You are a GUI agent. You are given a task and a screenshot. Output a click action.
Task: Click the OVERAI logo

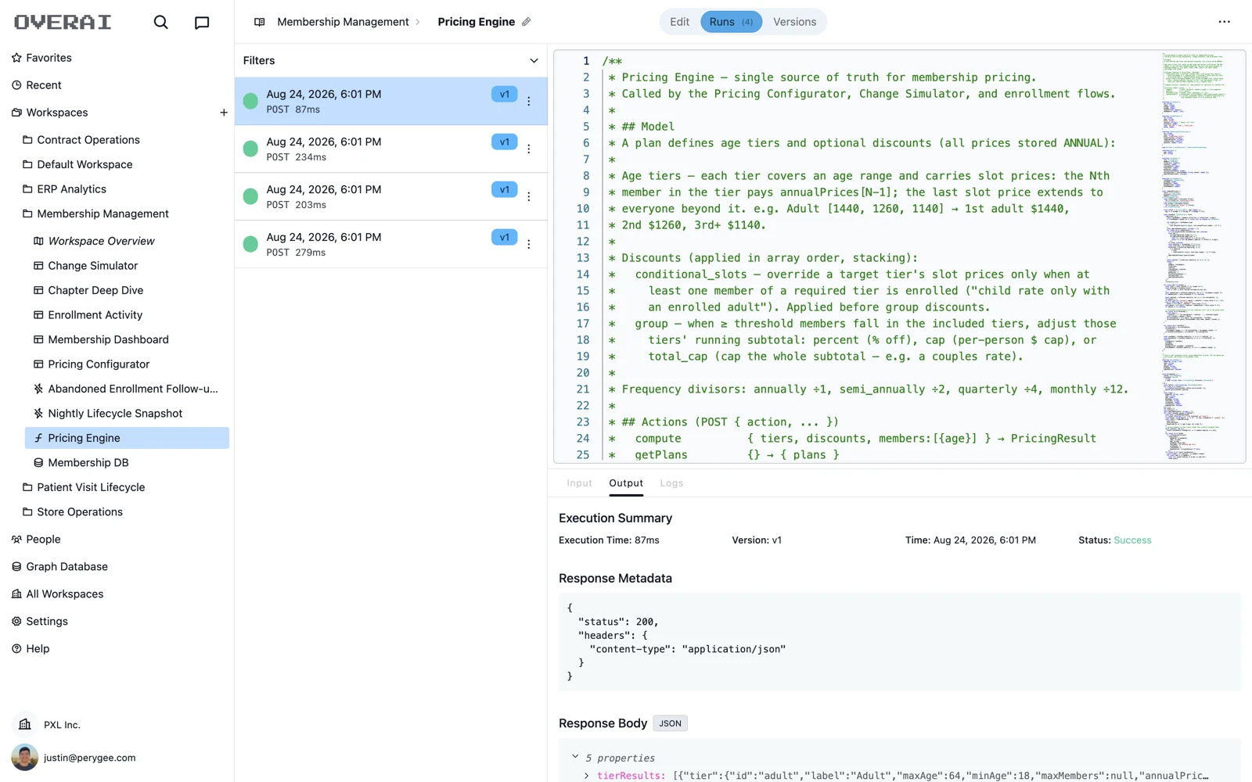click(63, 22)
